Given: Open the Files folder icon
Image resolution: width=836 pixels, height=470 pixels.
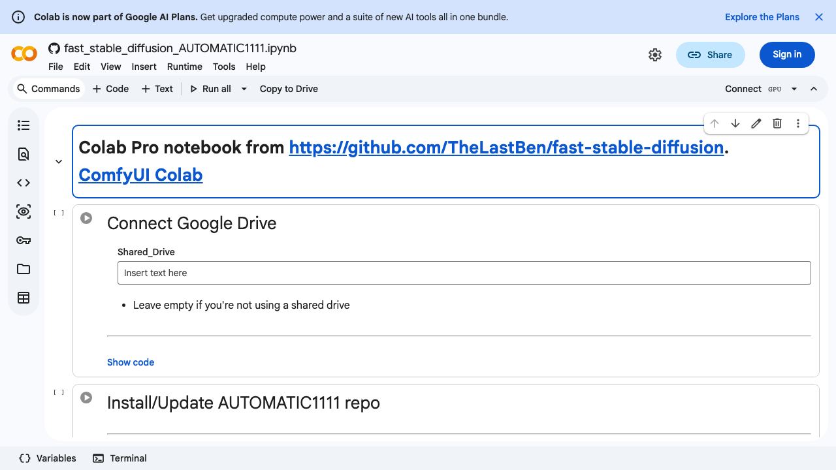Looking at the screenshot, I should [x=24, y=269].
